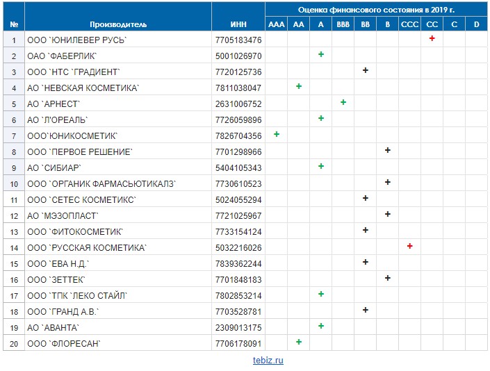Click INN value 2631006752
Viewport: 490px width, 371px height.
238,104
